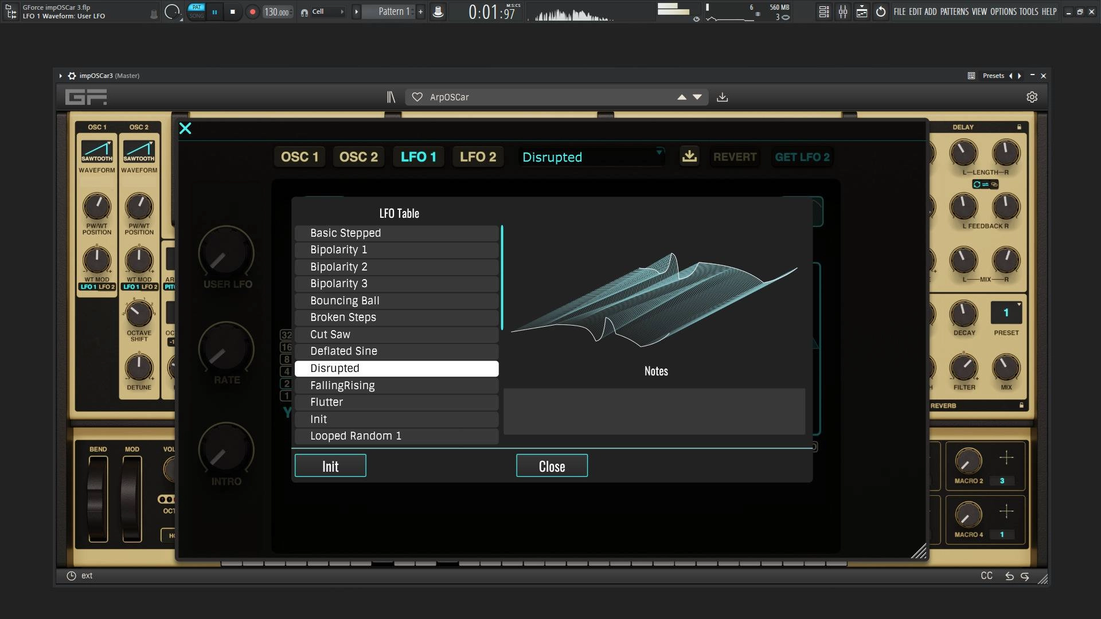Open the Mixer view icon
1101x619 pixels.
point(843,11)
